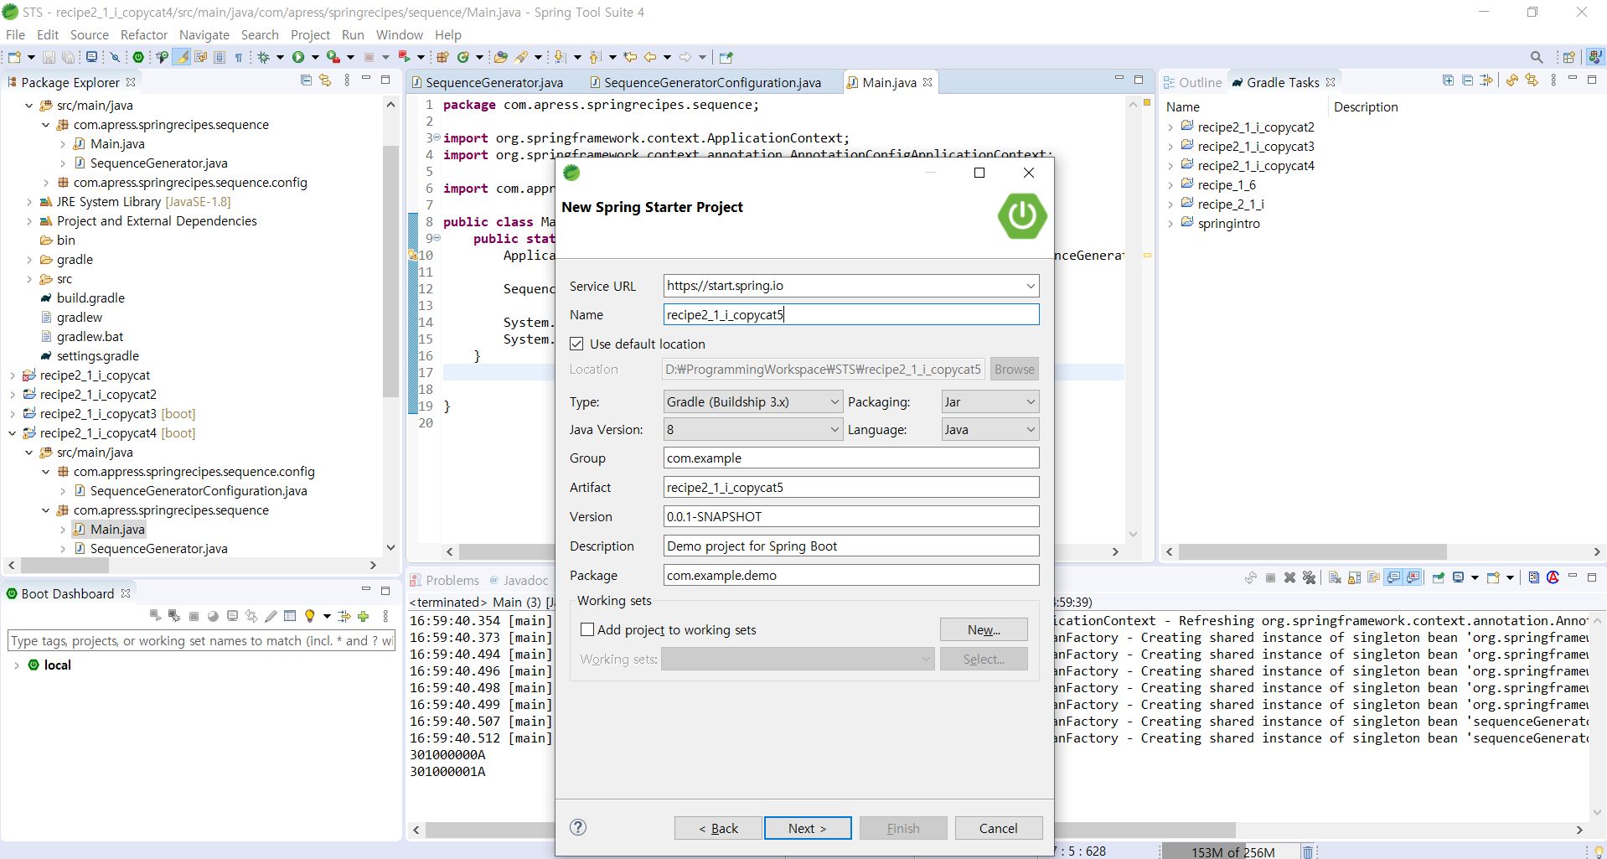Expand the gradle folder in Package Explorer
Image resolution: width=1607 pixels, height=859 pixels.
pyautogui.click(x=28, y=260)
